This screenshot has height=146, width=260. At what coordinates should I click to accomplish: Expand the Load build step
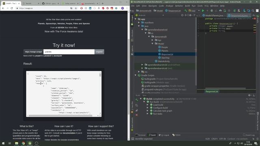coord(147,105)
